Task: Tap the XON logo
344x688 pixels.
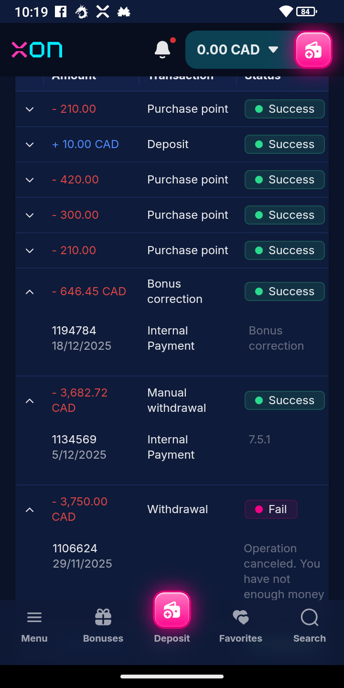Action: 37,50
